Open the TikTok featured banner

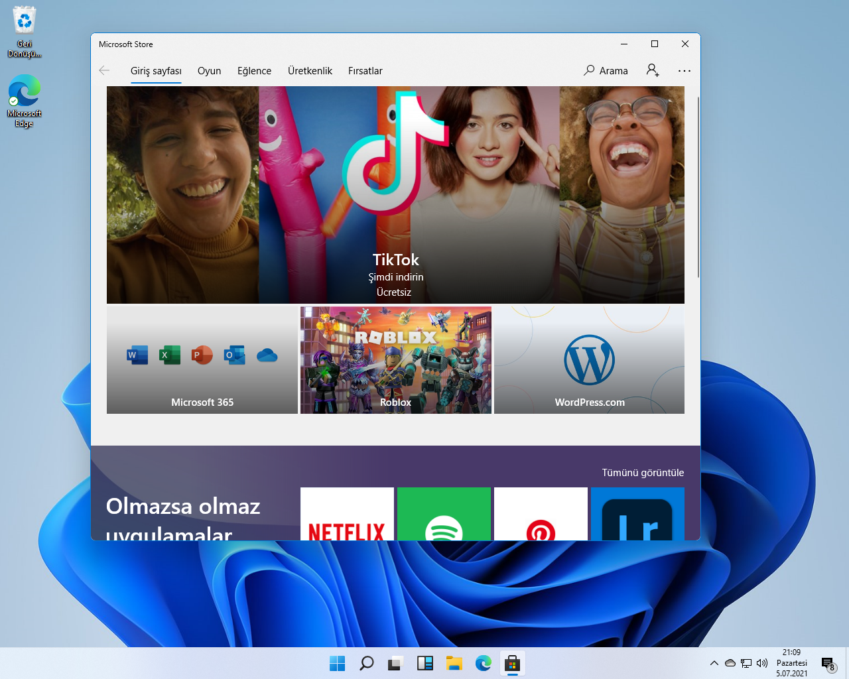click(x=395, y=195)
